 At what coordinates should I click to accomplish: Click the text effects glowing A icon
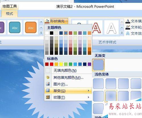[x=128, y=33]
